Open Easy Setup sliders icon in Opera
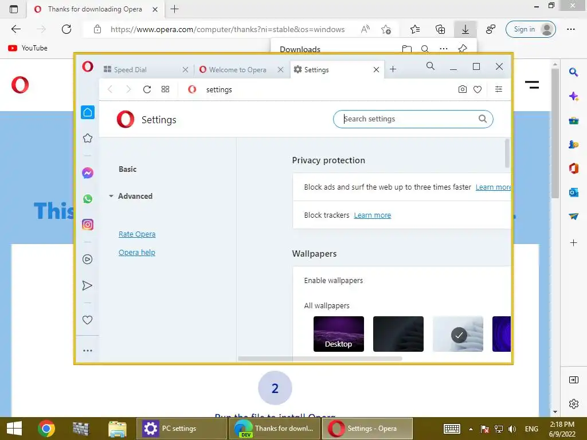 [499, 89]
